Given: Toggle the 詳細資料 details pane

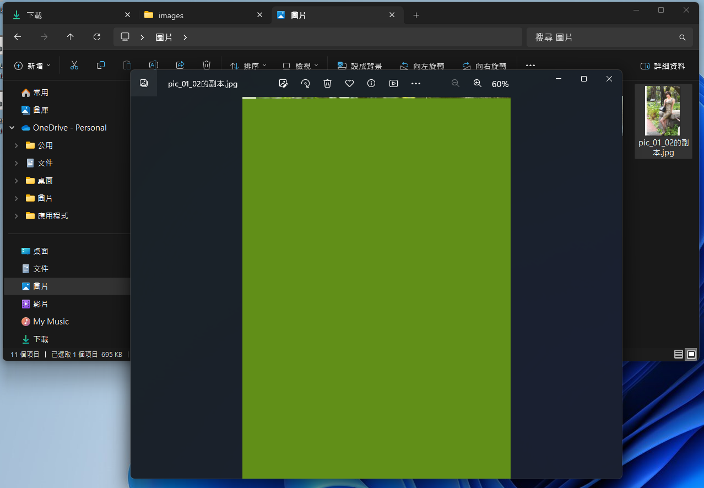Looking at the screenshot, I should click(663, 66).
